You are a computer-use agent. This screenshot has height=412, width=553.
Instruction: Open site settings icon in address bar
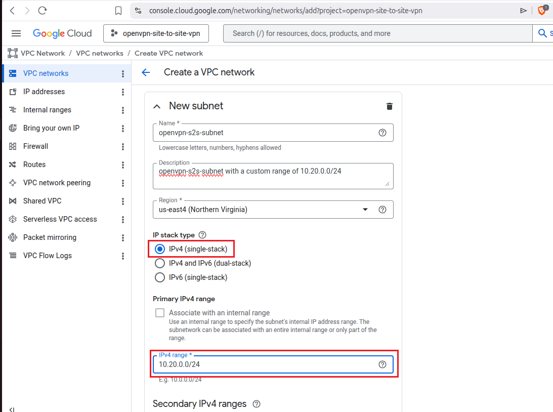(138, 11)
